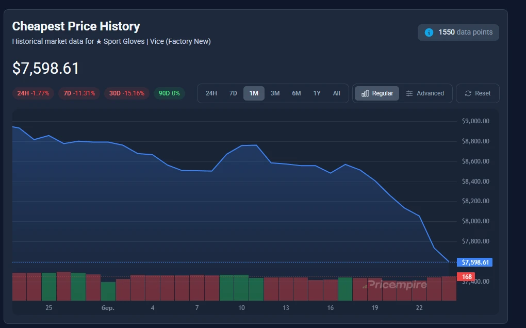Click the 1550 data points badge

(x=458, y=32)
